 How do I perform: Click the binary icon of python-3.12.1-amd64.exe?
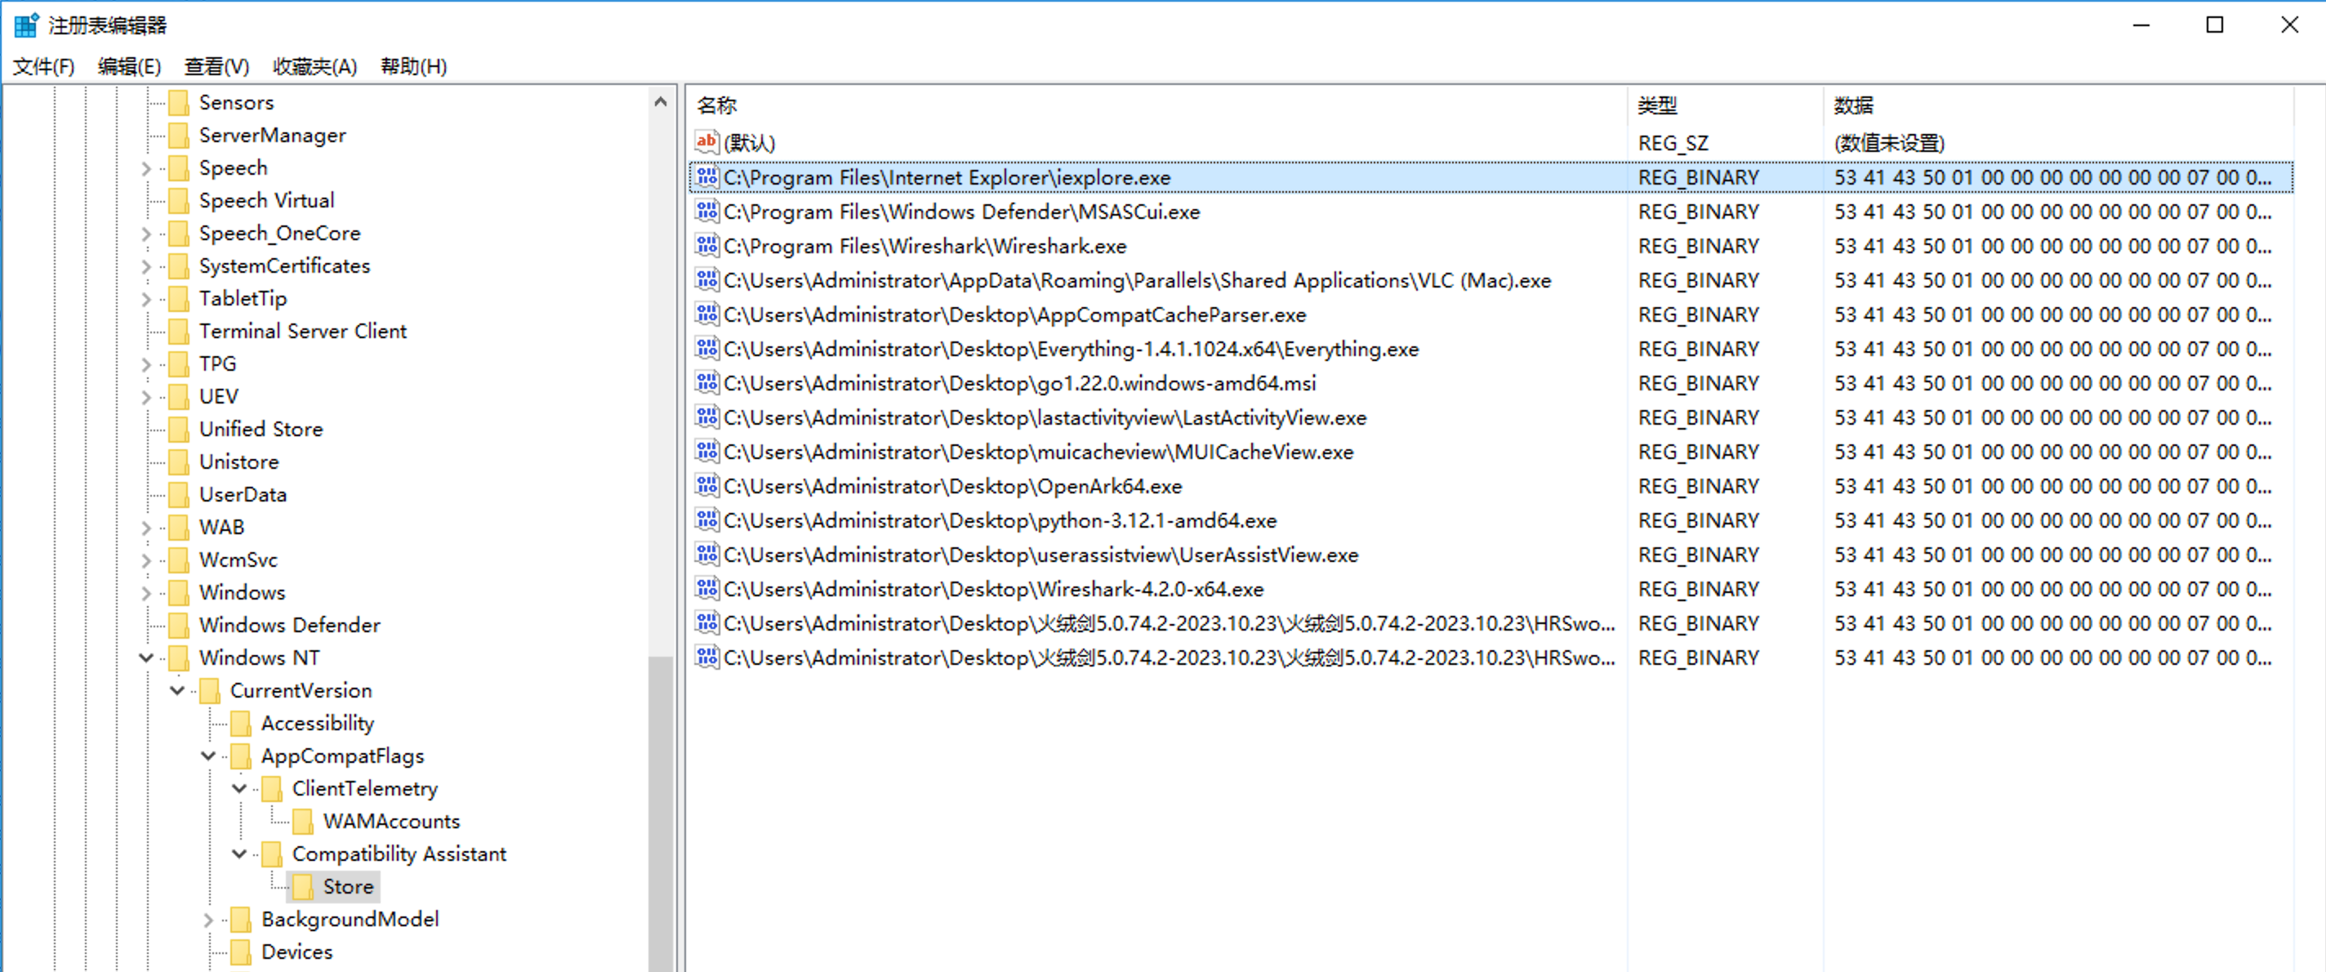pos(706,520)
